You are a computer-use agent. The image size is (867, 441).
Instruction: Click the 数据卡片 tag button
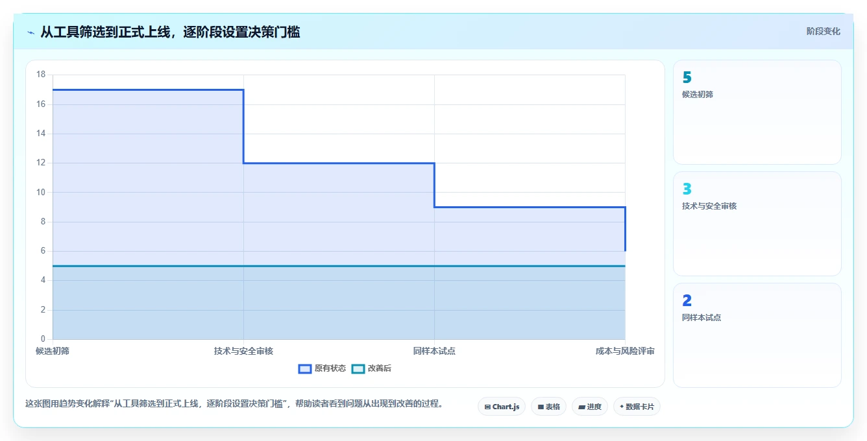[x=637, y=407]
